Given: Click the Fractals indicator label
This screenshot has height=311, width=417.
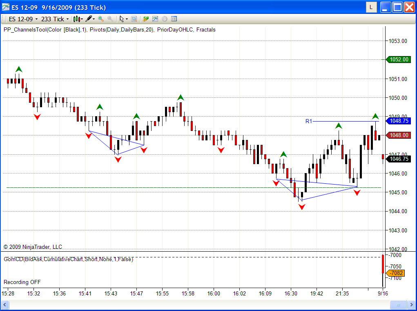Looking at the screenshot, I should pos(206,29).
